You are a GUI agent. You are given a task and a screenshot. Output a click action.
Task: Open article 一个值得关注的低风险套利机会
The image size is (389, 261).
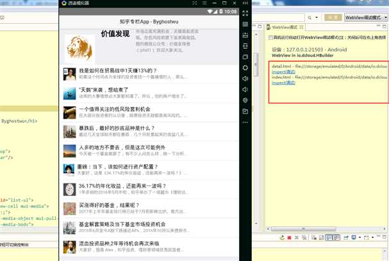[x=149, y=112]
